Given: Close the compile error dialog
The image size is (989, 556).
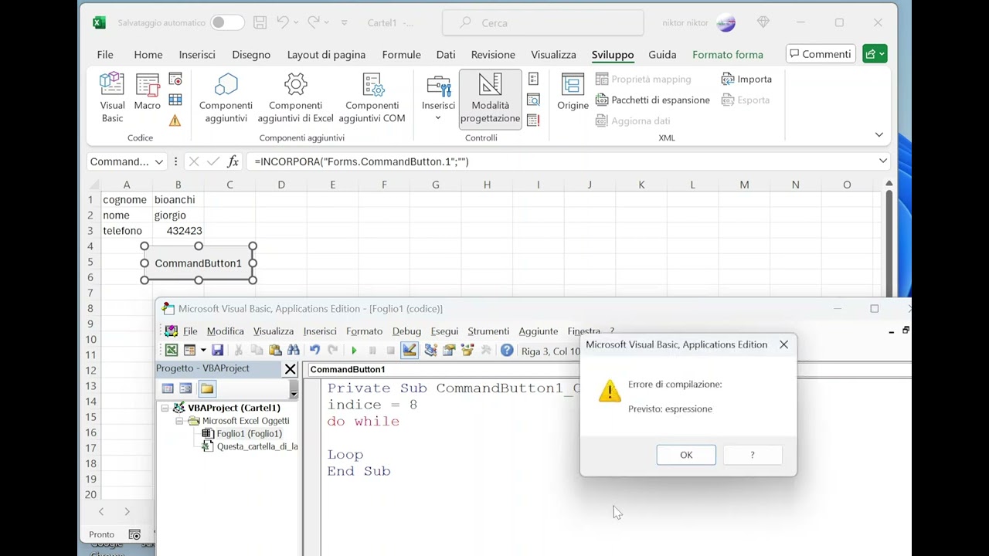Looking at the screenshot, I should pyautogui.click(x=783, y=344).
